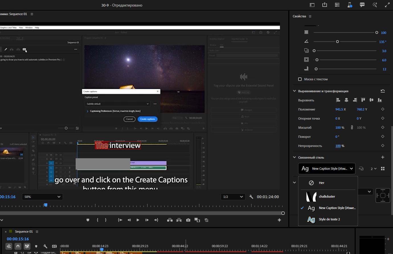Click the Положение X value 941.5
The width and height of the screenshot is (393, 254).
pos(339,109)
